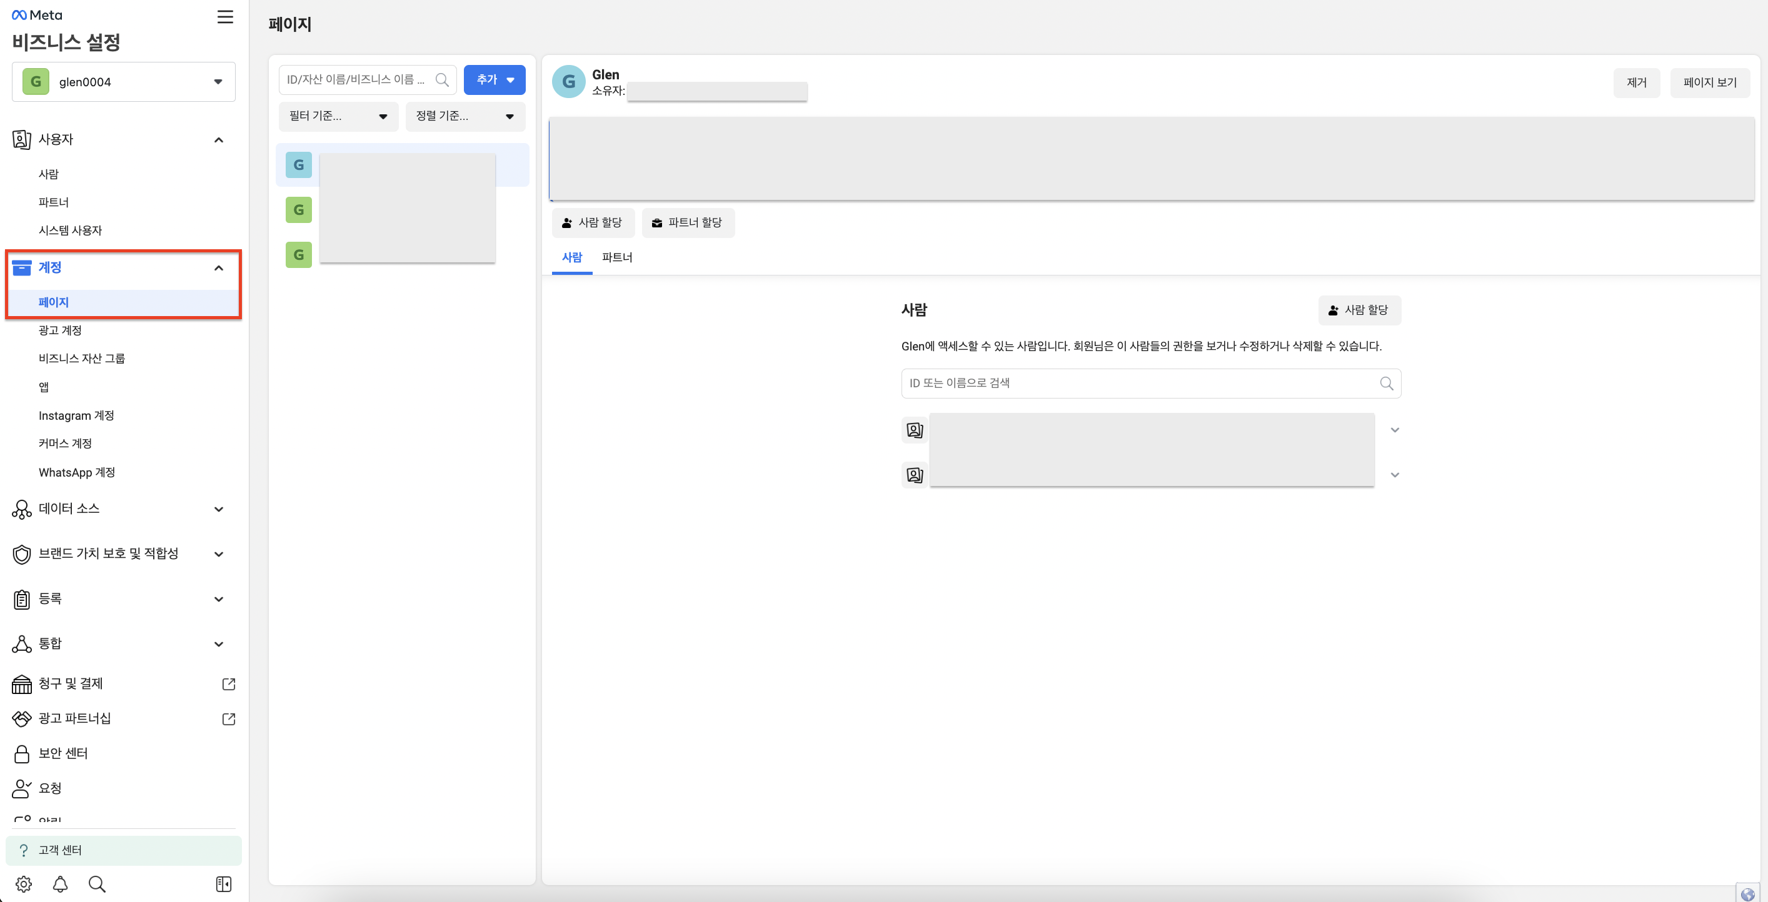Image resolution: width=1768 pixels, height=902 pixels.
Task: Expand 브랜드 가치 보호 및 적합성 section
Action: (x=218, y=553)
